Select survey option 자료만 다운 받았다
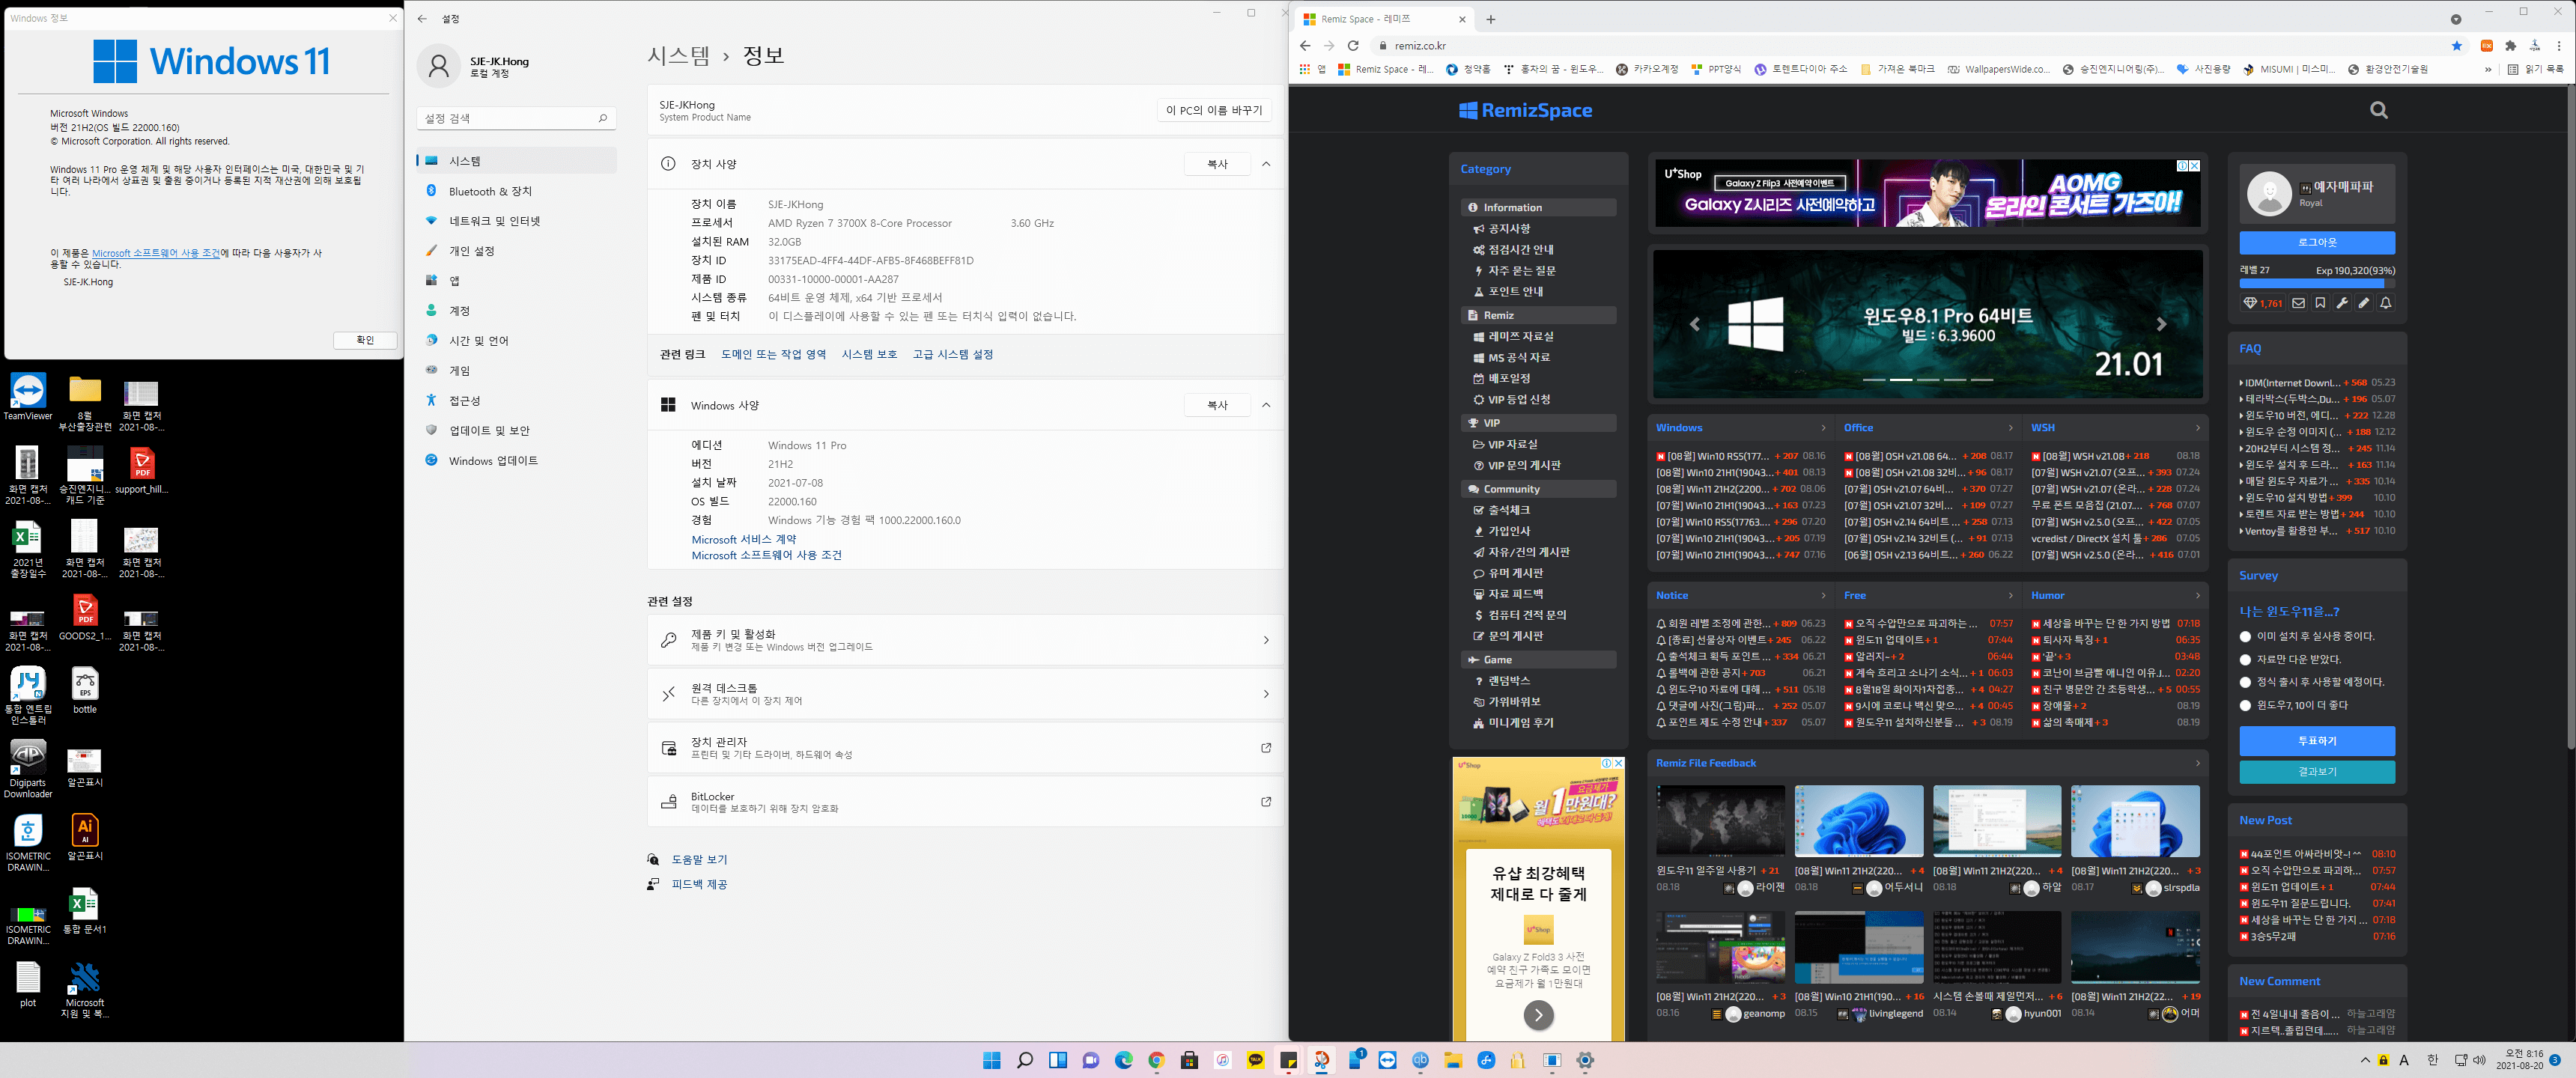2576x1078 pixels. (2245, 660)
